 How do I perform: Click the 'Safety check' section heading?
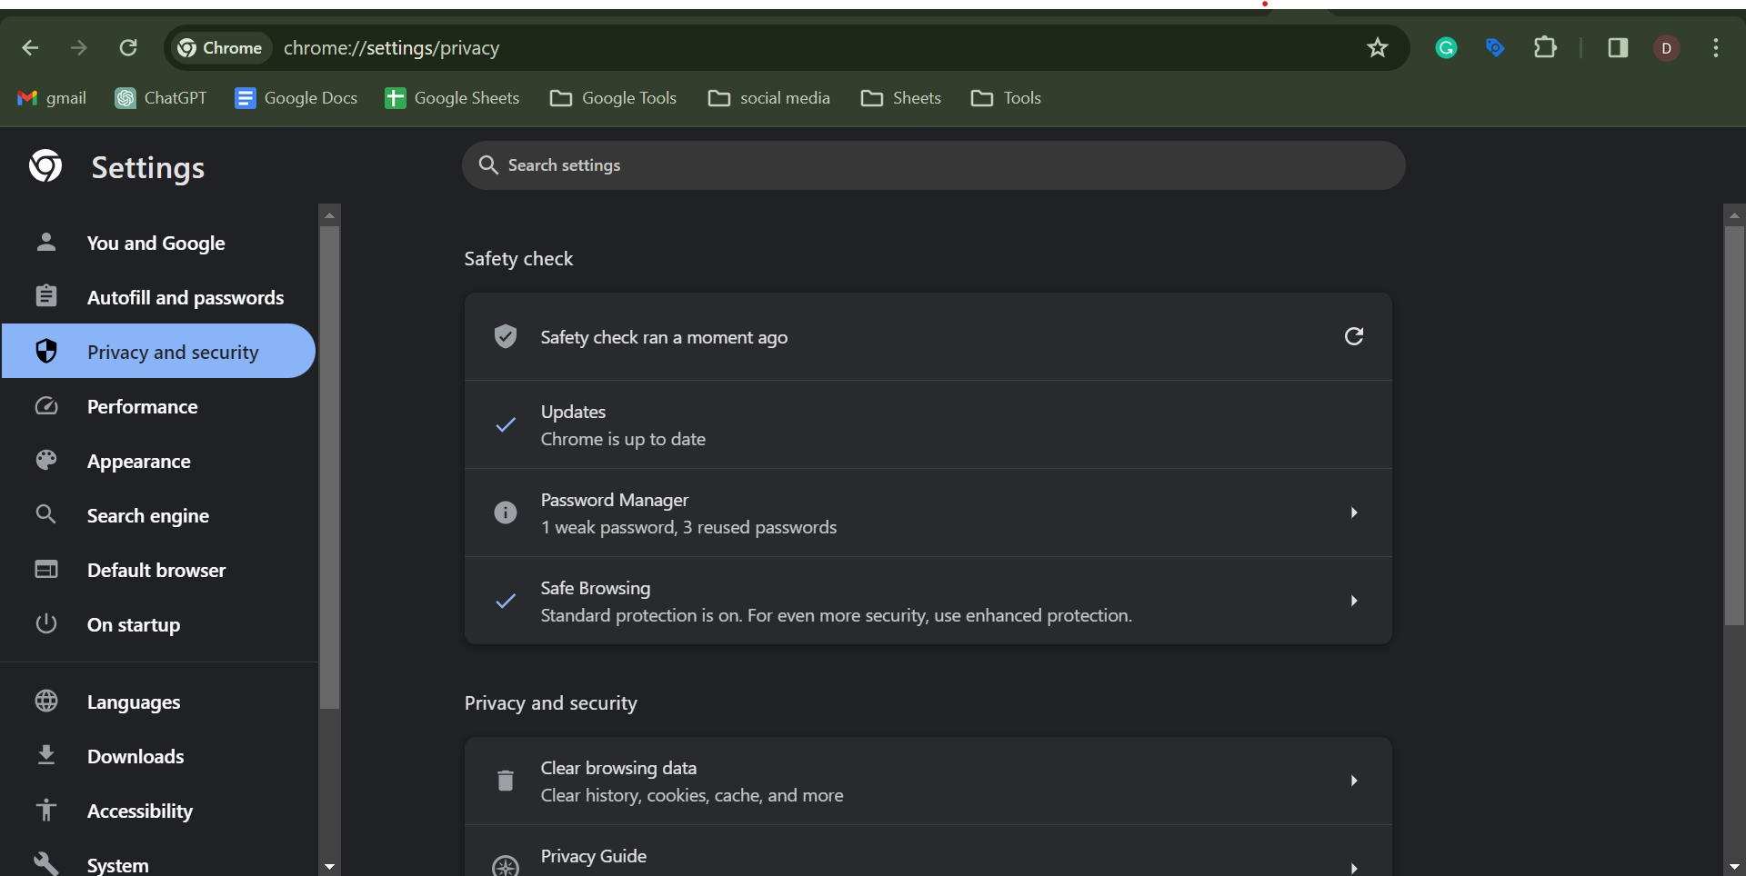(518, 259)
